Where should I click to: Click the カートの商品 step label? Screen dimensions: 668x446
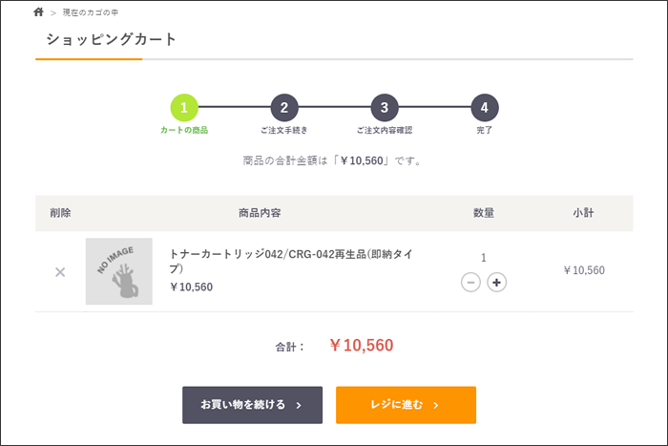pos(184,130)
